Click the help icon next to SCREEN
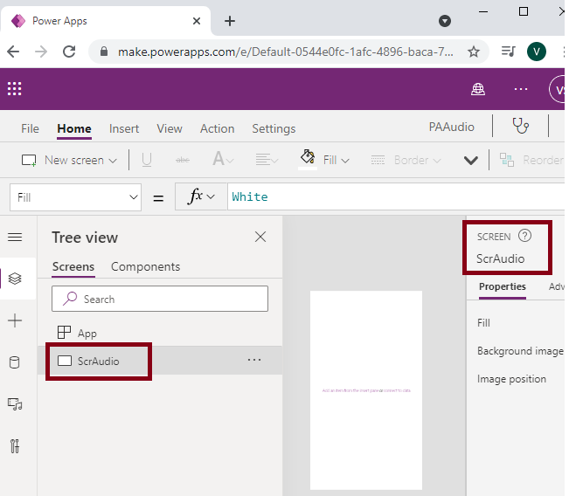 (x=524, y=236)
